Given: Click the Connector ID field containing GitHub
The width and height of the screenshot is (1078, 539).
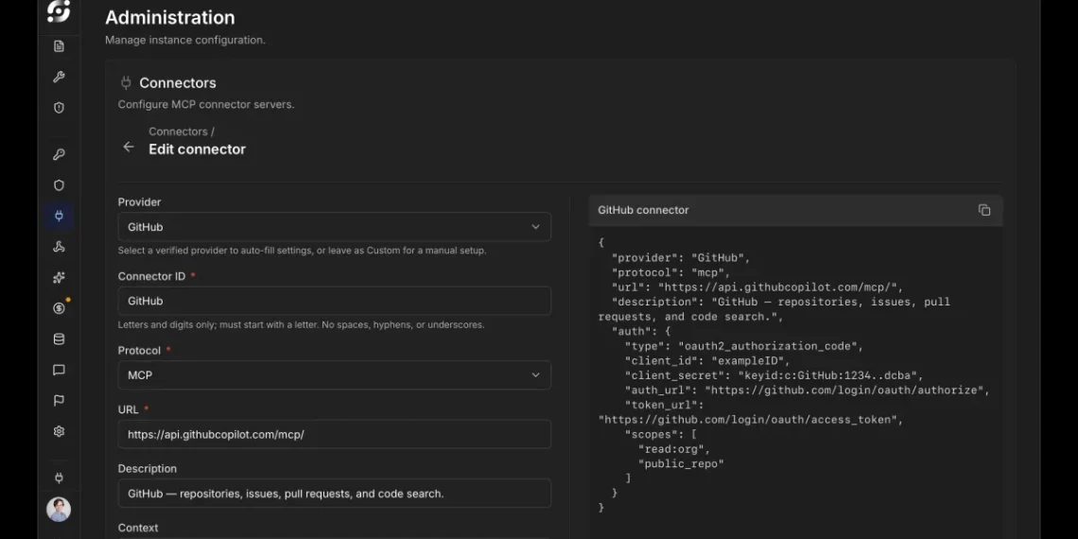Looking at the screenshot, I should click(x=334, y=301).
